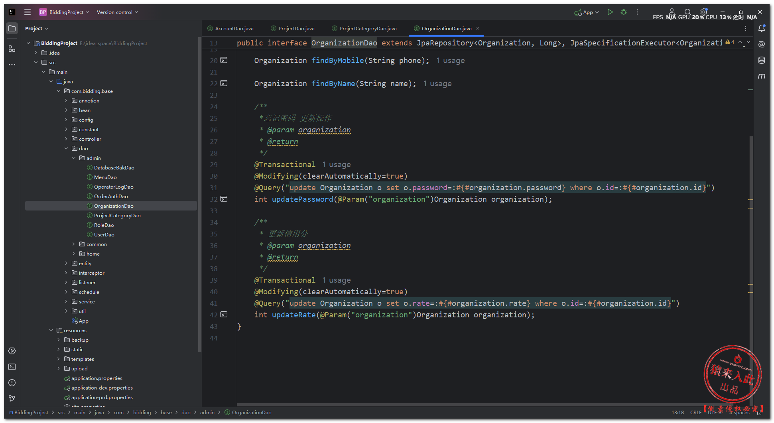Open the Version control dropdown
Screen dimensions: 774x423
click(x=117, y=12)
